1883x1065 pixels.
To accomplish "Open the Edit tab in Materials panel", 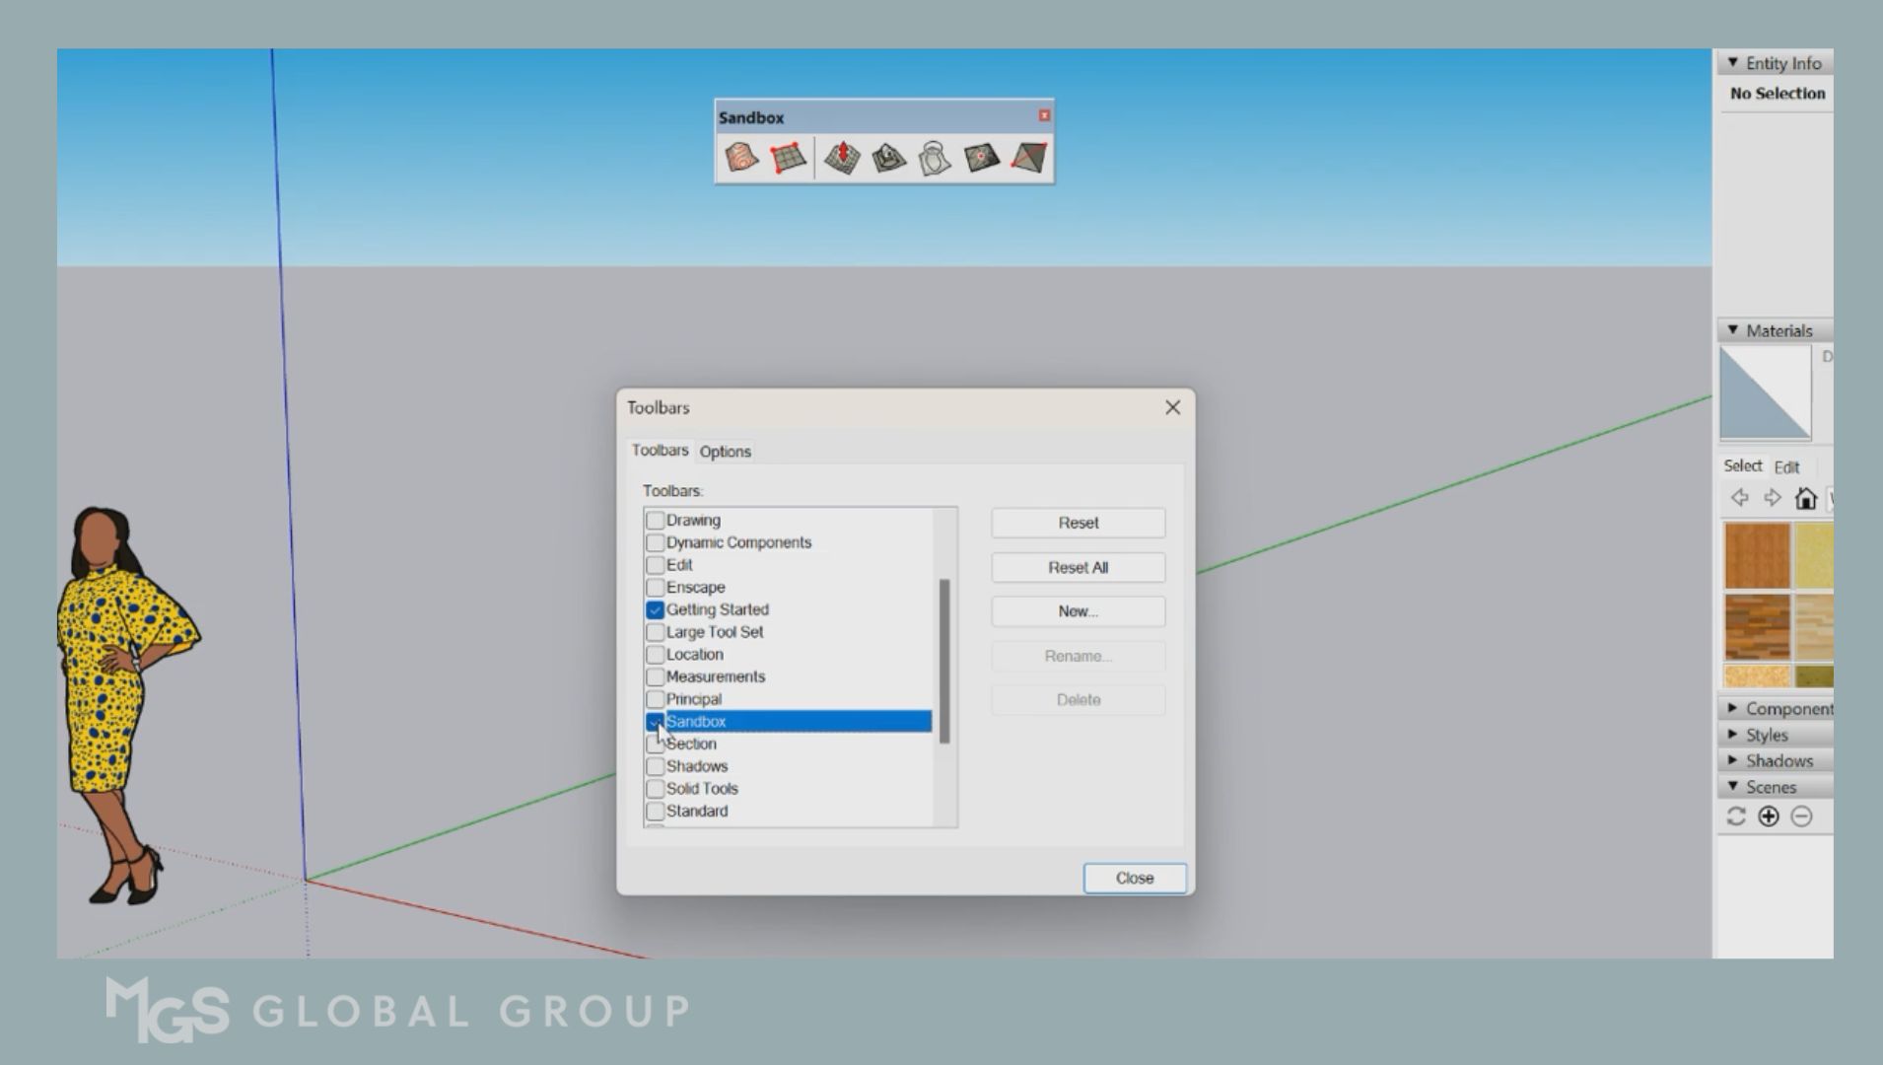I will 1786,466.
